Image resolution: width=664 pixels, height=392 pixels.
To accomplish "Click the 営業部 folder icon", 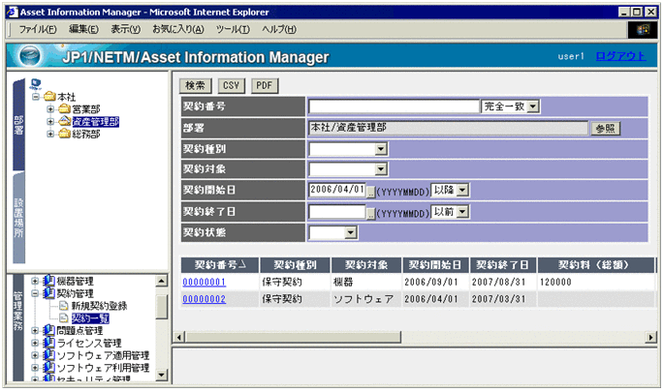I will click(x=64, y=108).
